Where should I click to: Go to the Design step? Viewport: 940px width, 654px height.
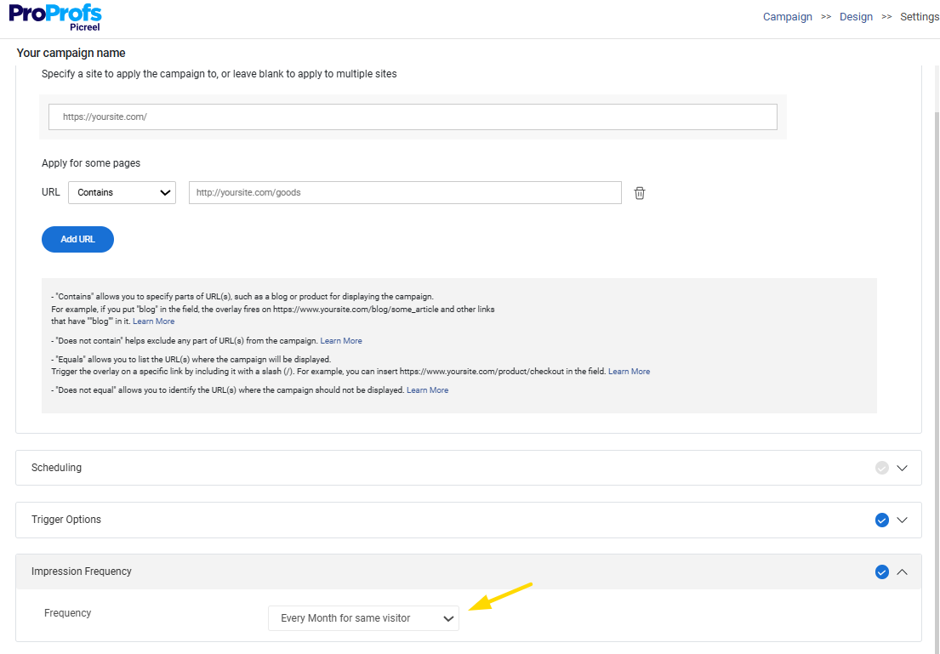856,17
